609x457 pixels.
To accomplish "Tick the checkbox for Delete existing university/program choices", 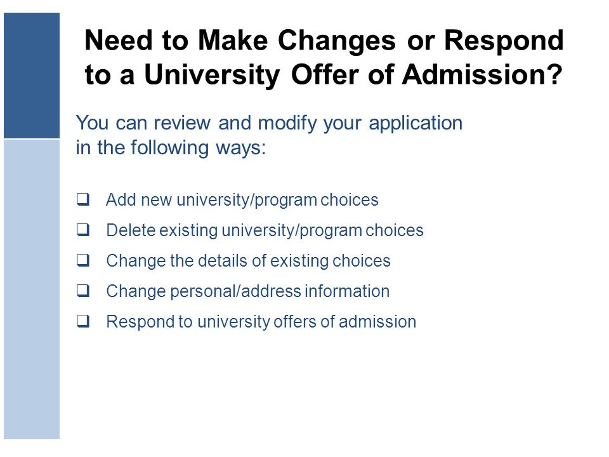I will pyautogui.click(x=82, y=230).
